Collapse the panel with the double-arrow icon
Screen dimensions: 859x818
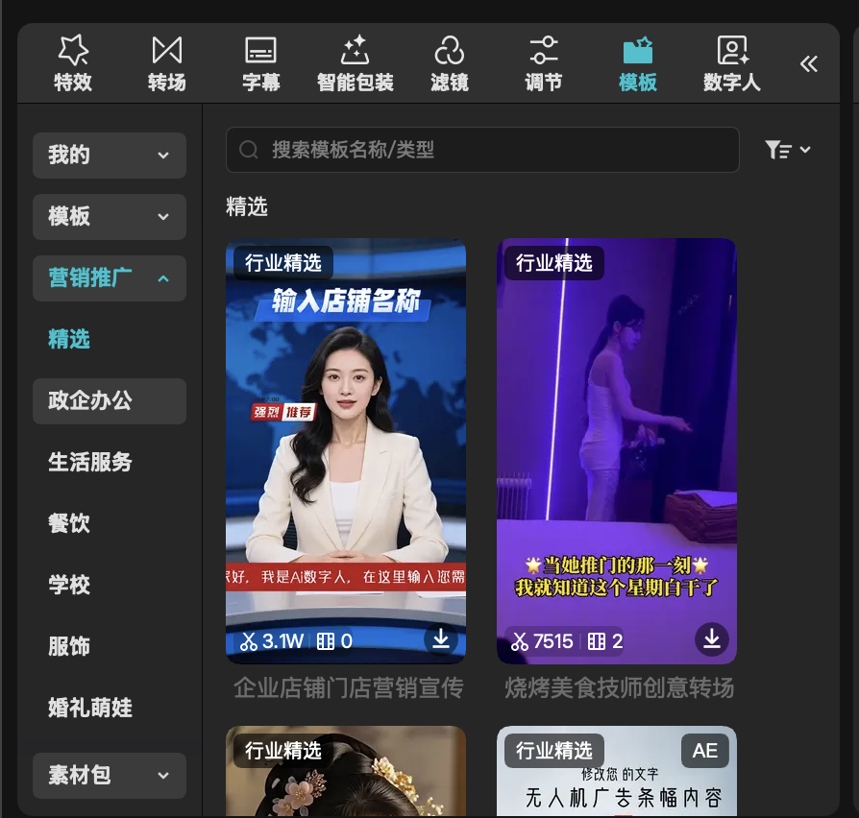809,64
